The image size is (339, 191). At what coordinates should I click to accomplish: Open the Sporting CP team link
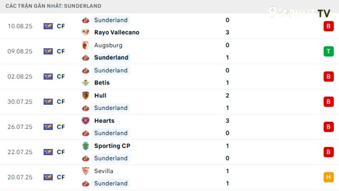pyautogui.click(x=112, y=146)
